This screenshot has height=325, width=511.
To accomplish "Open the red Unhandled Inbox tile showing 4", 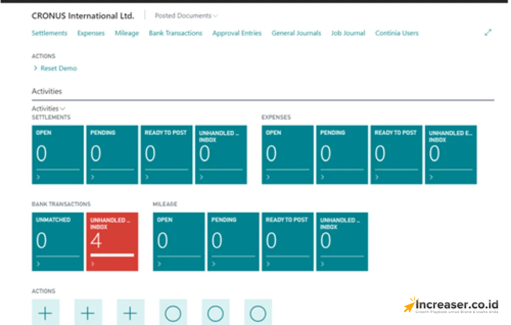I will click(x=112, y=241).
